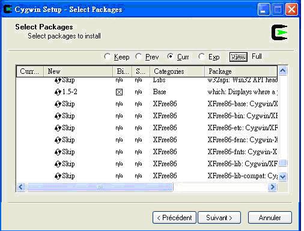Cycle version icon for which 1.5-2 row
Screen dimensions: 304x231
coord(58,92)
